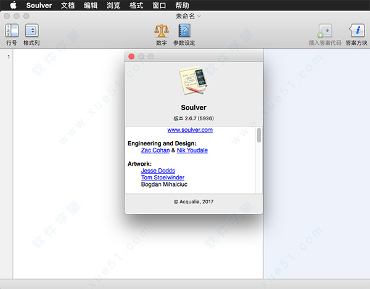Open the Apple menu
This screenshot has width=370, height=289.
tap(13, 5)
